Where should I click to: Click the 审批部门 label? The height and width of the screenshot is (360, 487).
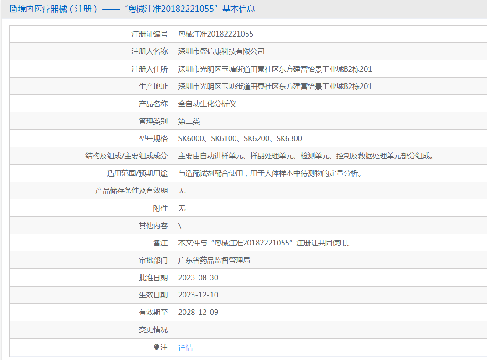pos(153,260)
